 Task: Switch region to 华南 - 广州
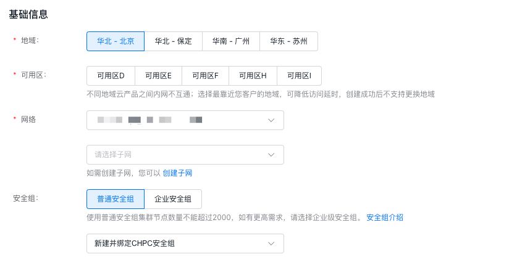(231, 41)
